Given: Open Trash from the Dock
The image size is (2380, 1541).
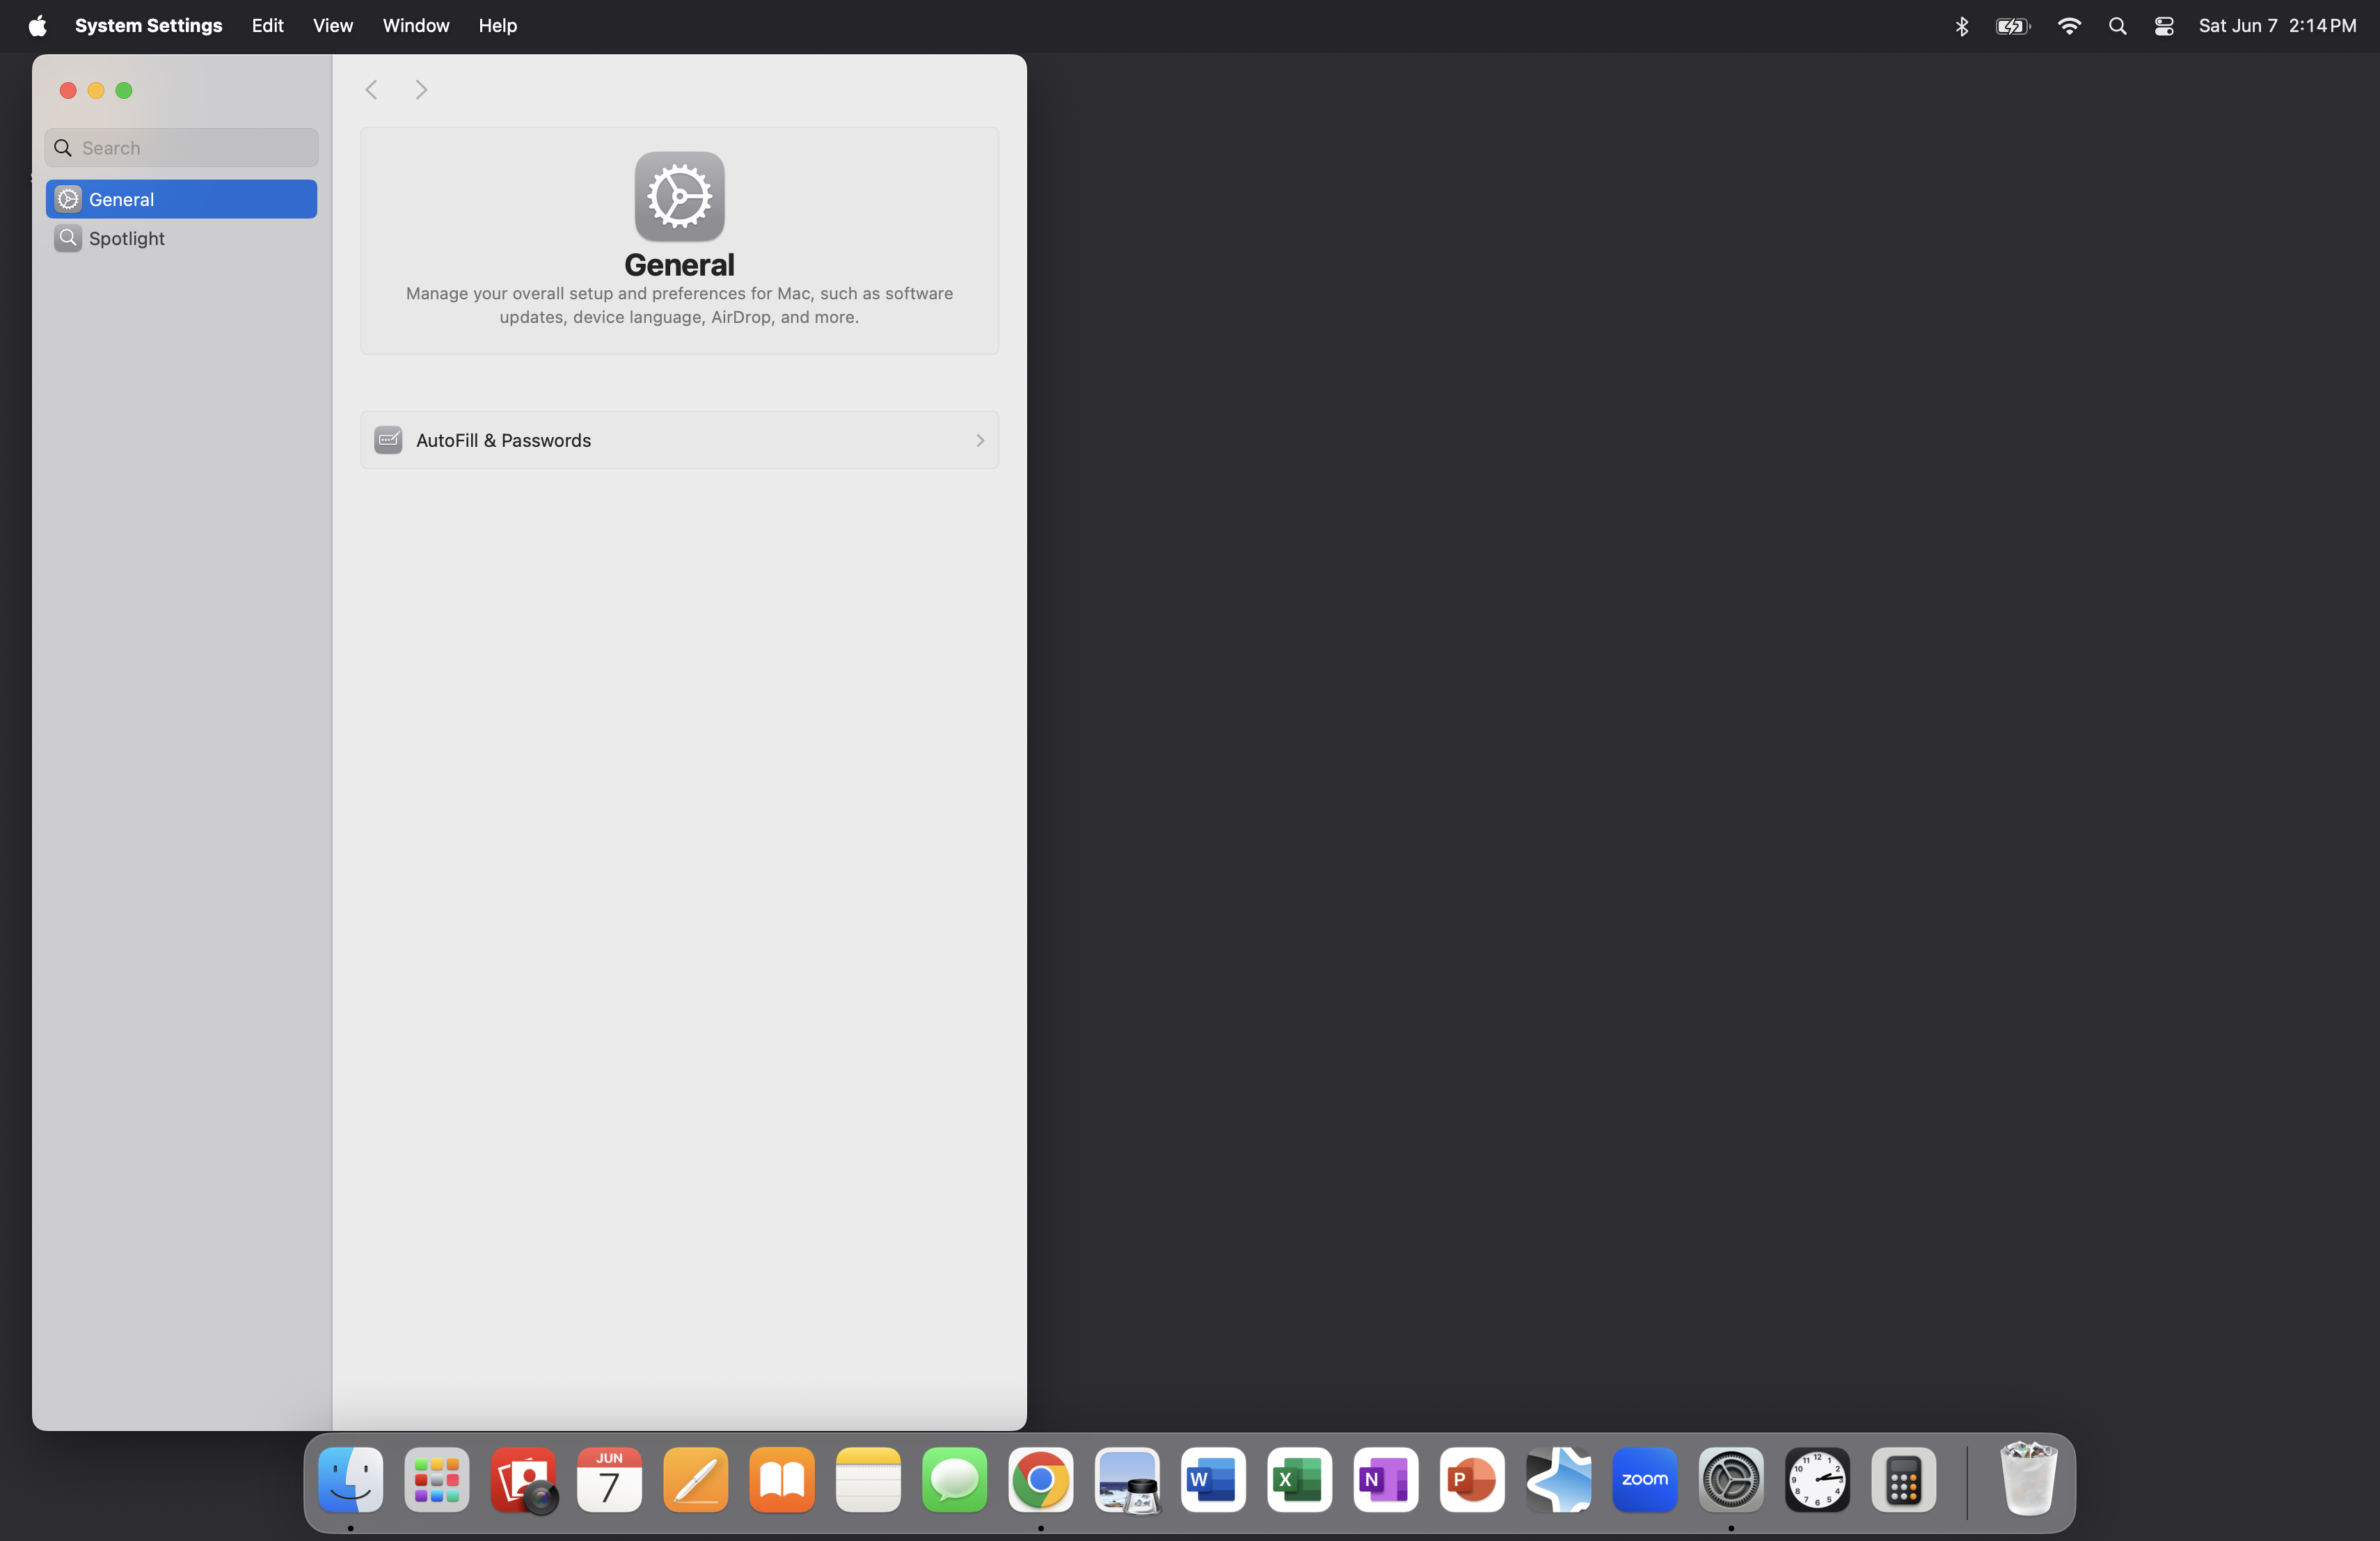Looking at the screenshot, I should pos(2028,1479).
